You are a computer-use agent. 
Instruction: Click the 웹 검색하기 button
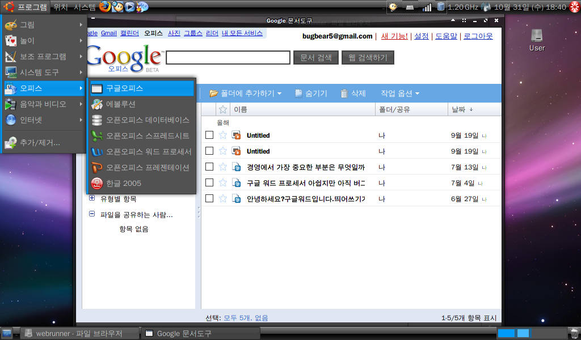pyautogui.click(x=368, y=58)
